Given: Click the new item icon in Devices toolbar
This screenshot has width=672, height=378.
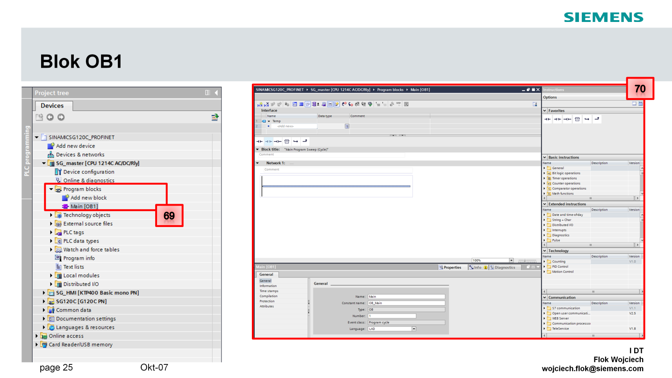Looking at the screenshot, I should point(39,117).
